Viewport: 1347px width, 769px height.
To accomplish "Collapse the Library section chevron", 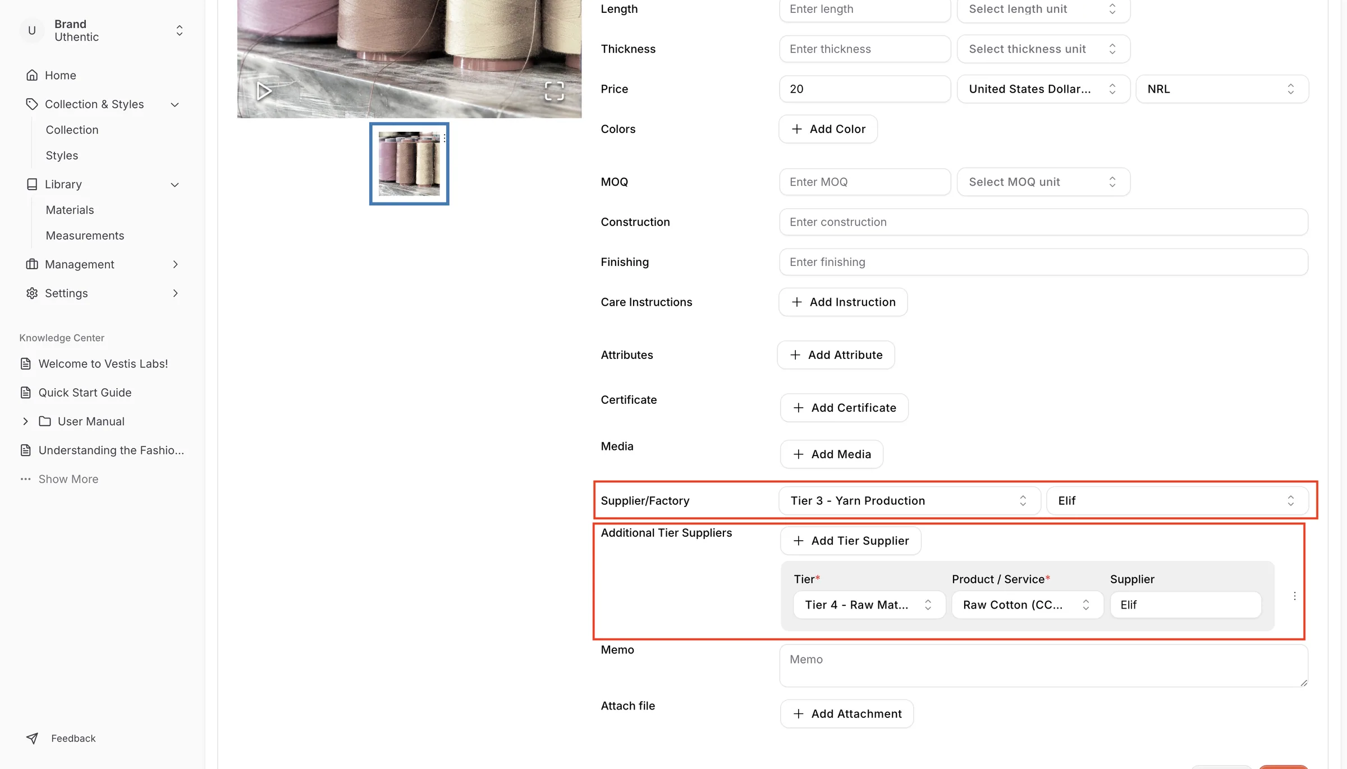I will [175, 185].
